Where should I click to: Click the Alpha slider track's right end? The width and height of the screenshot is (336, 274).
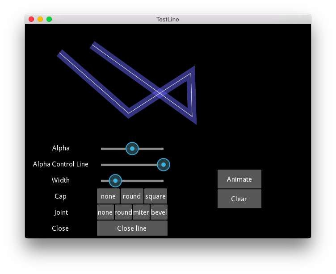pyautogui.click(x=162, y=149)
